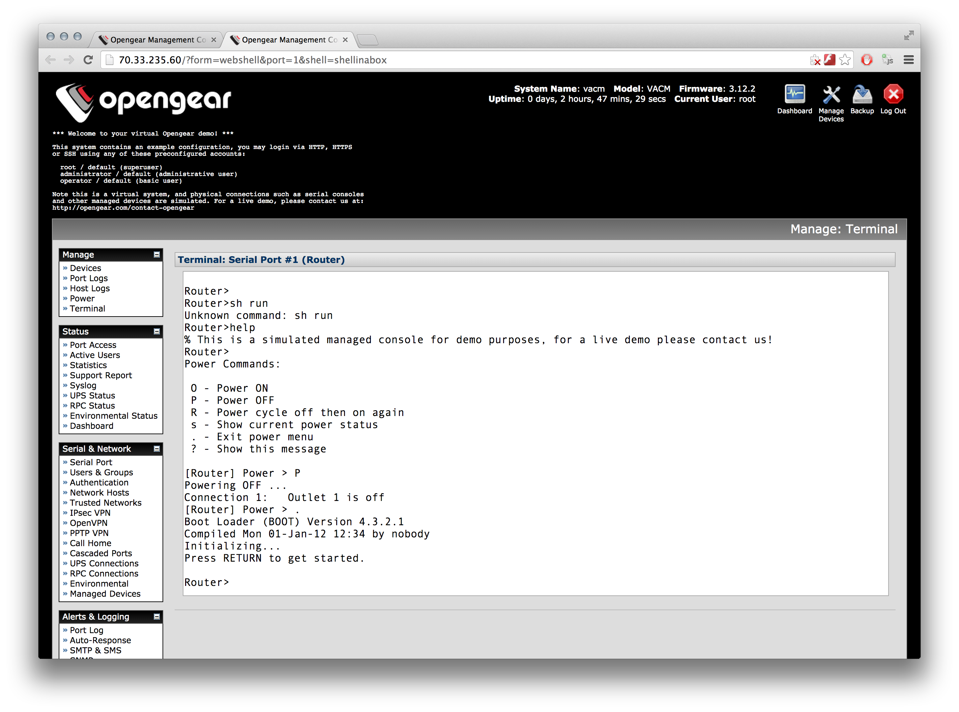Close the first Opengear Management tab
The width and height of the screenshot is (959, 712).
tap(214, 40)
